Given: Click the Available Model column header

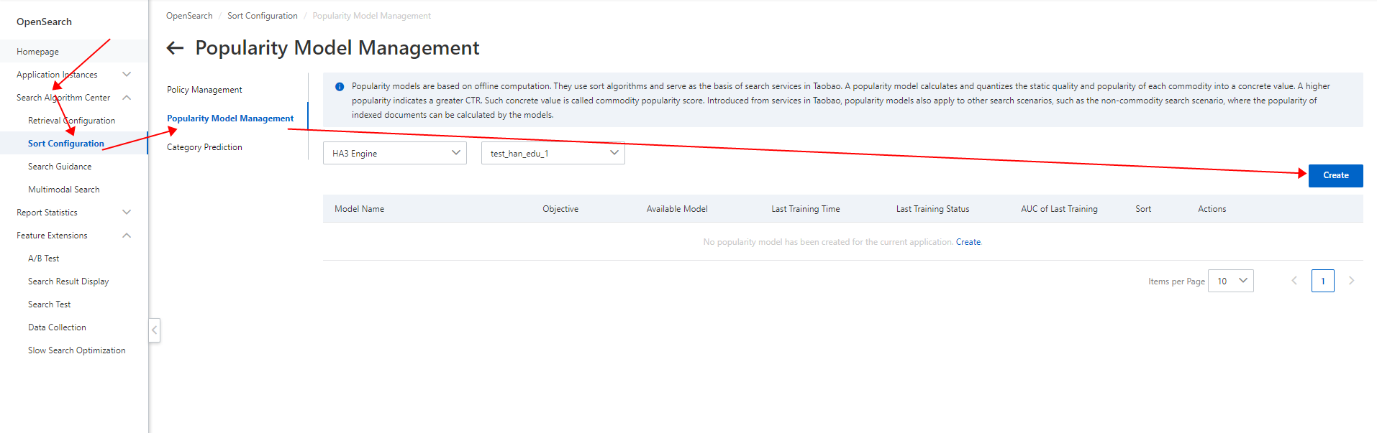Looking at the screenshot, I should point(677,209).
